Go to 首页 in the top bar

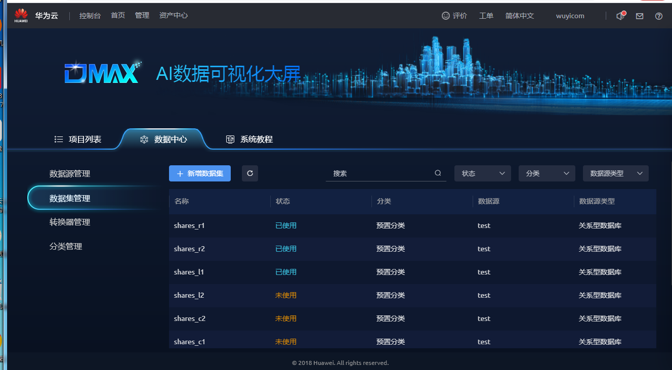tap(118, 16)
